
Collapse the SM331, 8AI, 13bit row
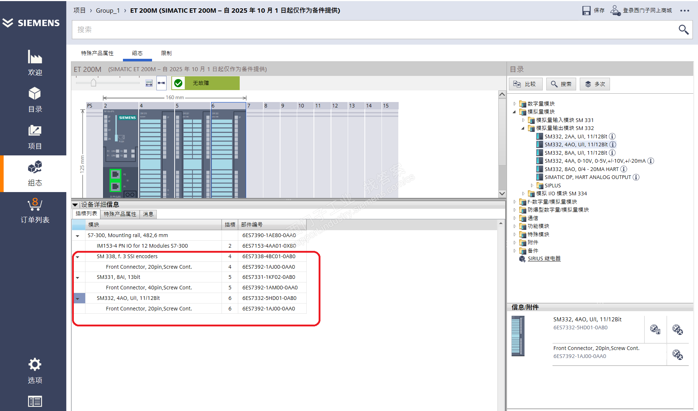(77, 277)
